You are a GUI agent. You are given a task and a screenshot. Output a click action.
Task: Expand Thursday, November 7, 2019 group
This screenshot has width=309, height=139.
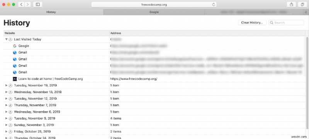[x=6, y=105]
